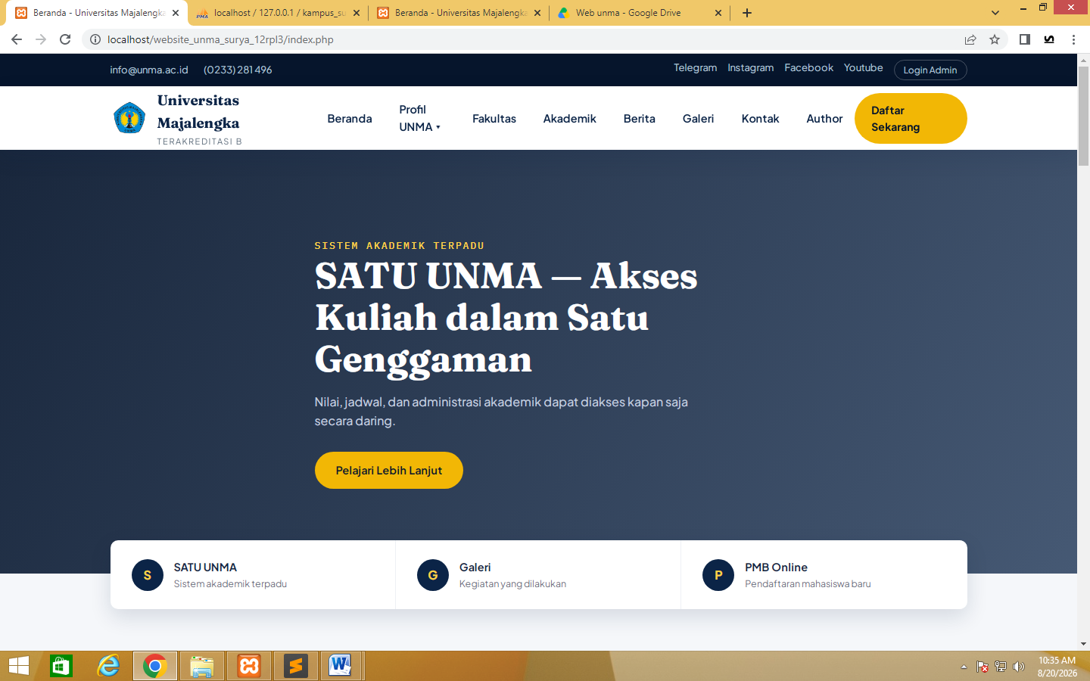Click the Universitas Majalengka logo emblem
Image resolution: width=1090 pixels, height=681 pixels.
pos(129,118)
